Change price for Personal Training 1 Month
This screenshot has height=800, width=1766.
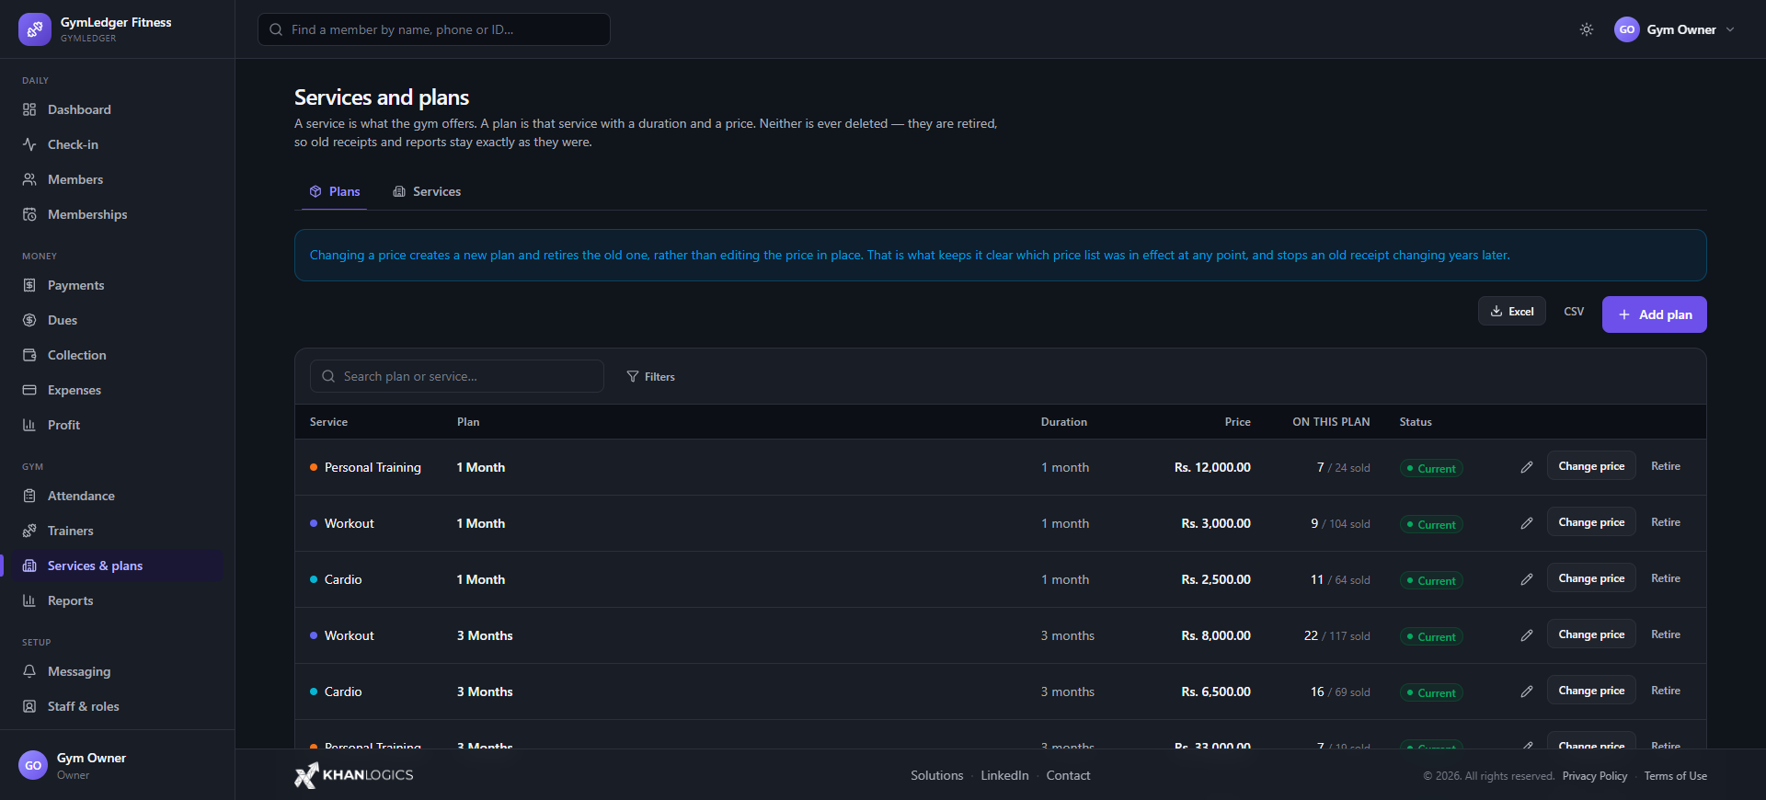[x=1591, y=466]
